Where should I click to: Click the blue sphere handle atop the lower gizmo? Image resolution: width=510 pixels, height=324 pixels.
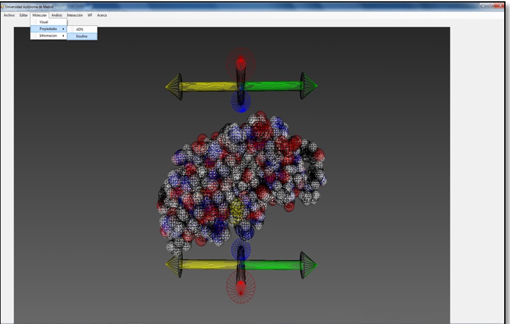(x=241, y=250)
